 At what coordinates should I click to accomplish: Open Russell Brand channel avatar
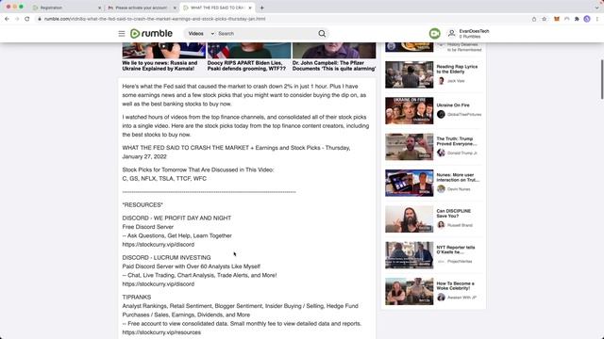(441, 225)
